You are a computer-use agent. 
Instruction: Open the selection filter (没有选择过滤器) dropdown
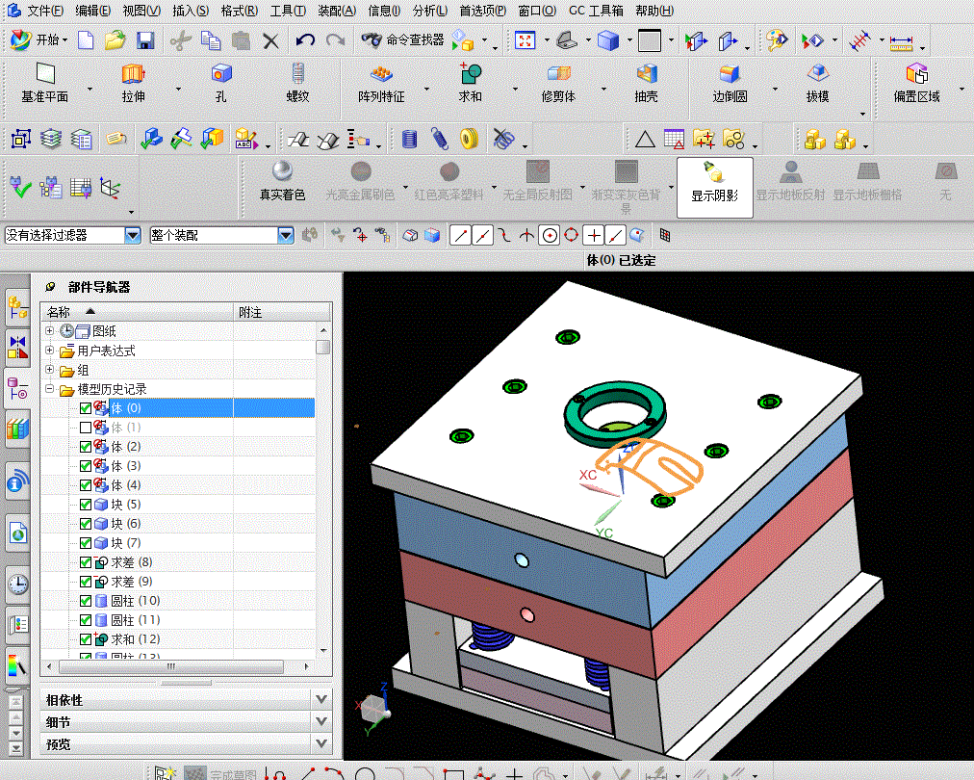coord(132,235)
